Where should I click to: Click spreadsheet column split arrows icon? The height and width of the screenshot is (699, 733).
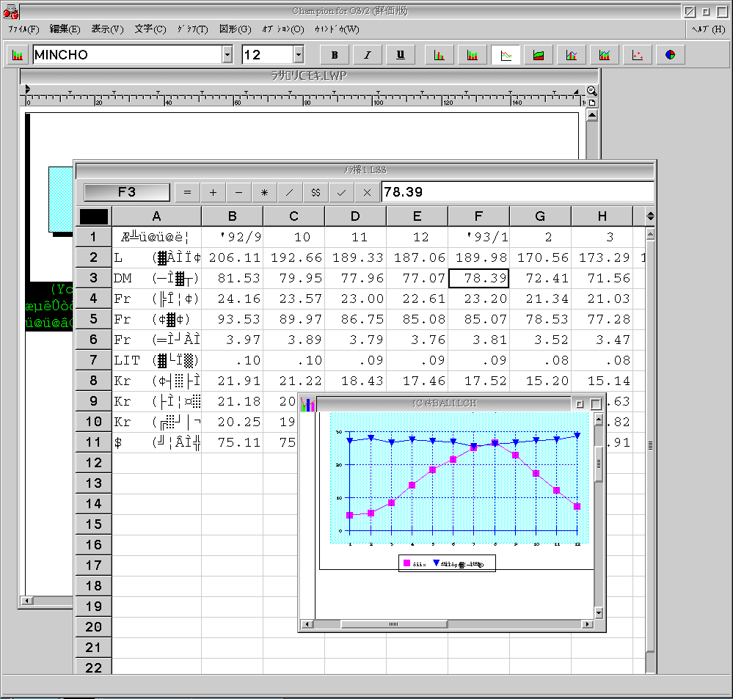pos(650,216)
